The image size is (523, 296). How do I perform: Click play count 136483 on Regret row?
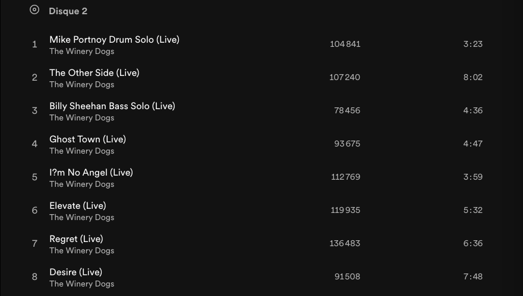[x=345, y=243]
